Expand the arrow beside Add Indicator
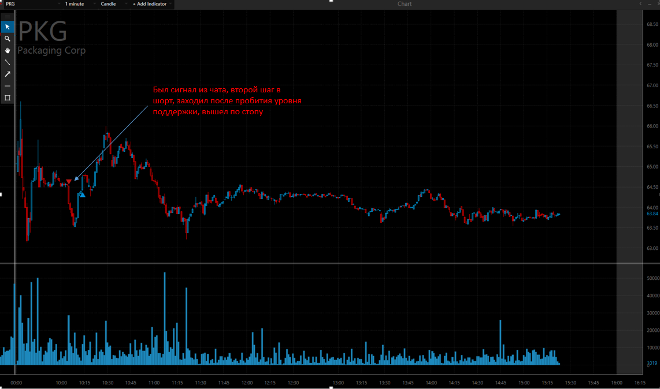Image resolution: width=660 pixels, height=389 pixels. 170,4
